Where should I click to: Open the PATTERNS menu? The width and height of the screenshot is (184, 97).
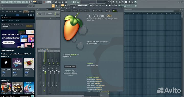pyautogui.click(x=11, y=2)
